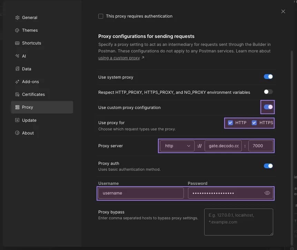The width and height of the screenshot is (297, 250).
Task: Click the Certificates icon in sidebar
Action: click(17, 94)
